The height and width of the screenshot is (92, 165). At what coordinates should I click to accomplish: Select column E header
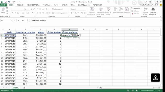pyautogui.click(x=70, y=29)
